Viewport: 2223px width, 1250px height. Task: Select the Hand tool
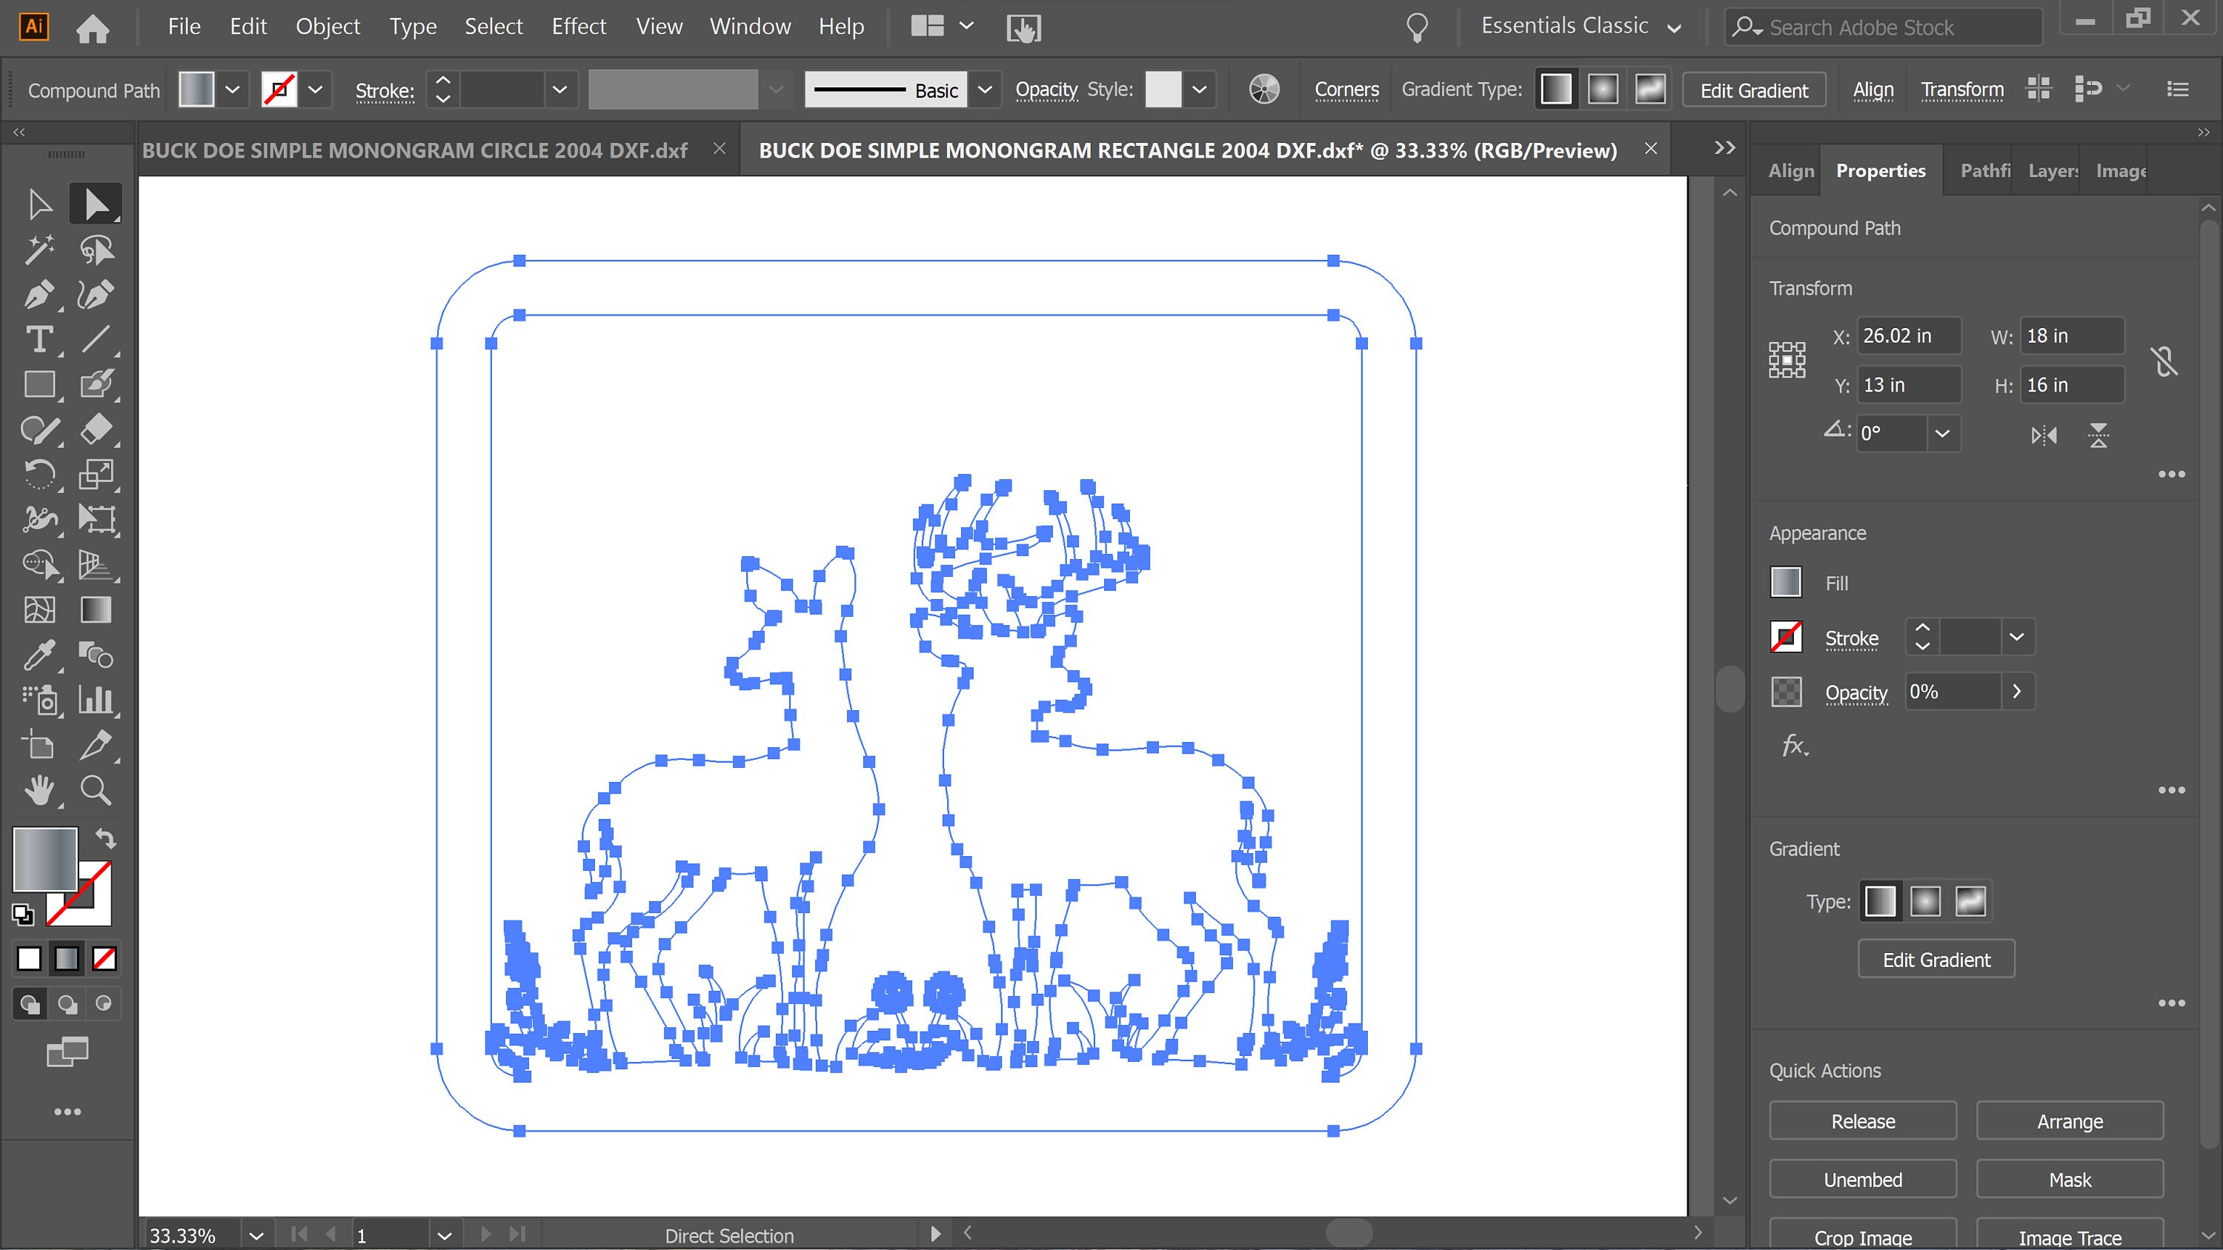tap(39, 790)
